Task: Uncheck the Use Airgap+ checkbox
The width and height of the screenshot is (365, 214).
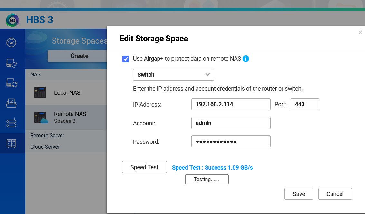Action: pyautogui.click(x=126, y=59)
